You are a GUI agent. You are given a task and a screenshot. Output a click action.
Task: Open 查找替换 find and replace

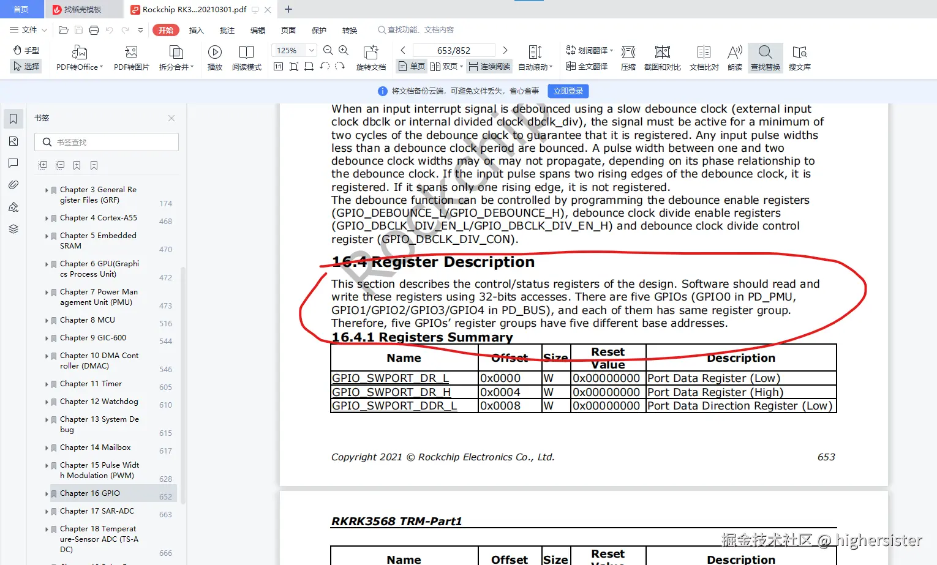point(766,59)
